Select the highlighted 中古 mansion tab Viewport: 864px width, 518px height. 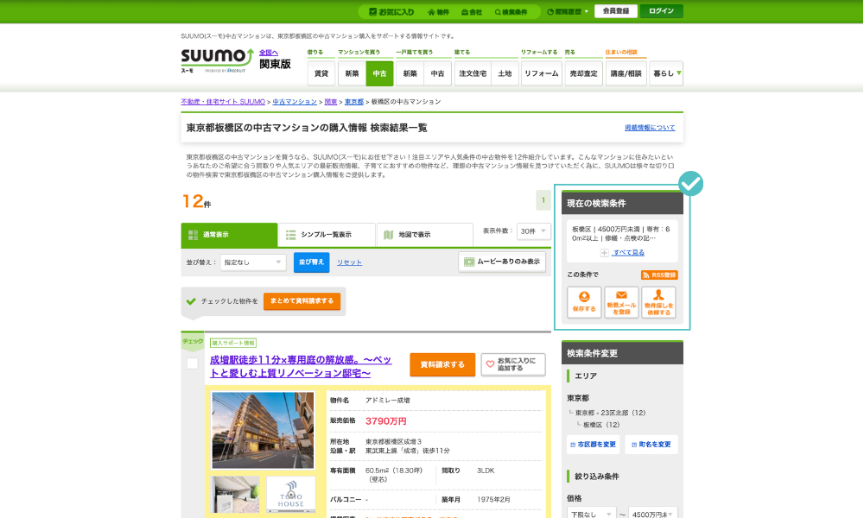point(379,73)
